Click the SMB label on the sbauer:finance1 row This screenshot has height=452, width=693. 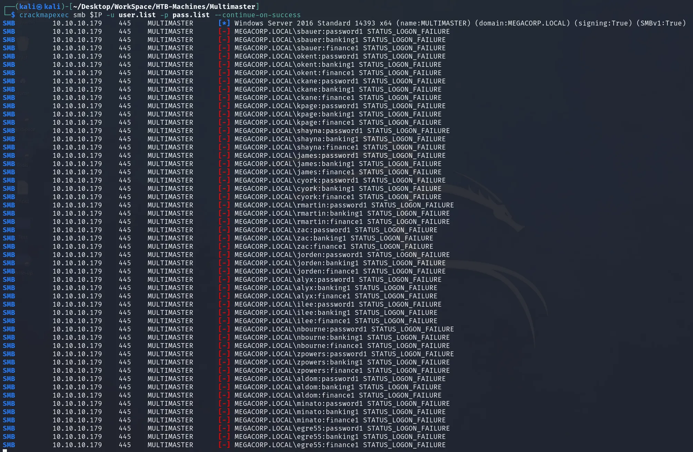(9, 48)
